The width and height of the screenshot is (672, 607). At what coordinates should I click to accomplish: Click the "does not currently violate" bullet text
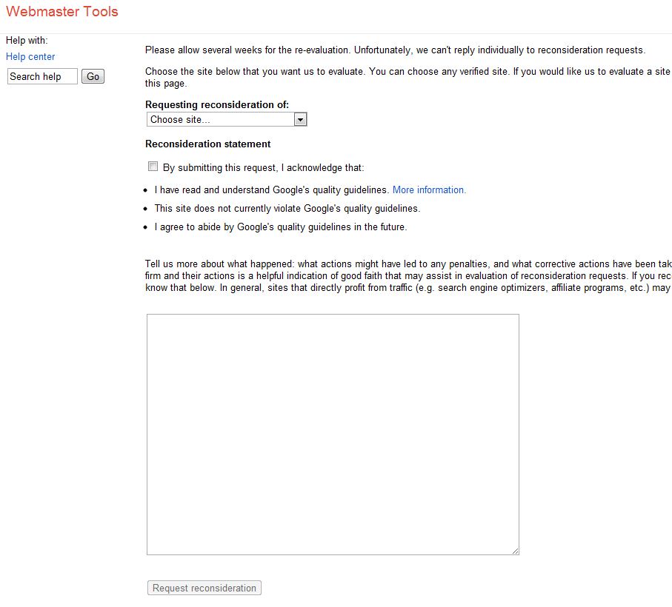[x=287, y=208]
